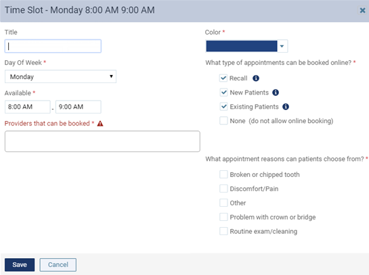Screen dimensions: 369x275
Task: Open the 9:00 AM end time field
Action: (79, 107)
